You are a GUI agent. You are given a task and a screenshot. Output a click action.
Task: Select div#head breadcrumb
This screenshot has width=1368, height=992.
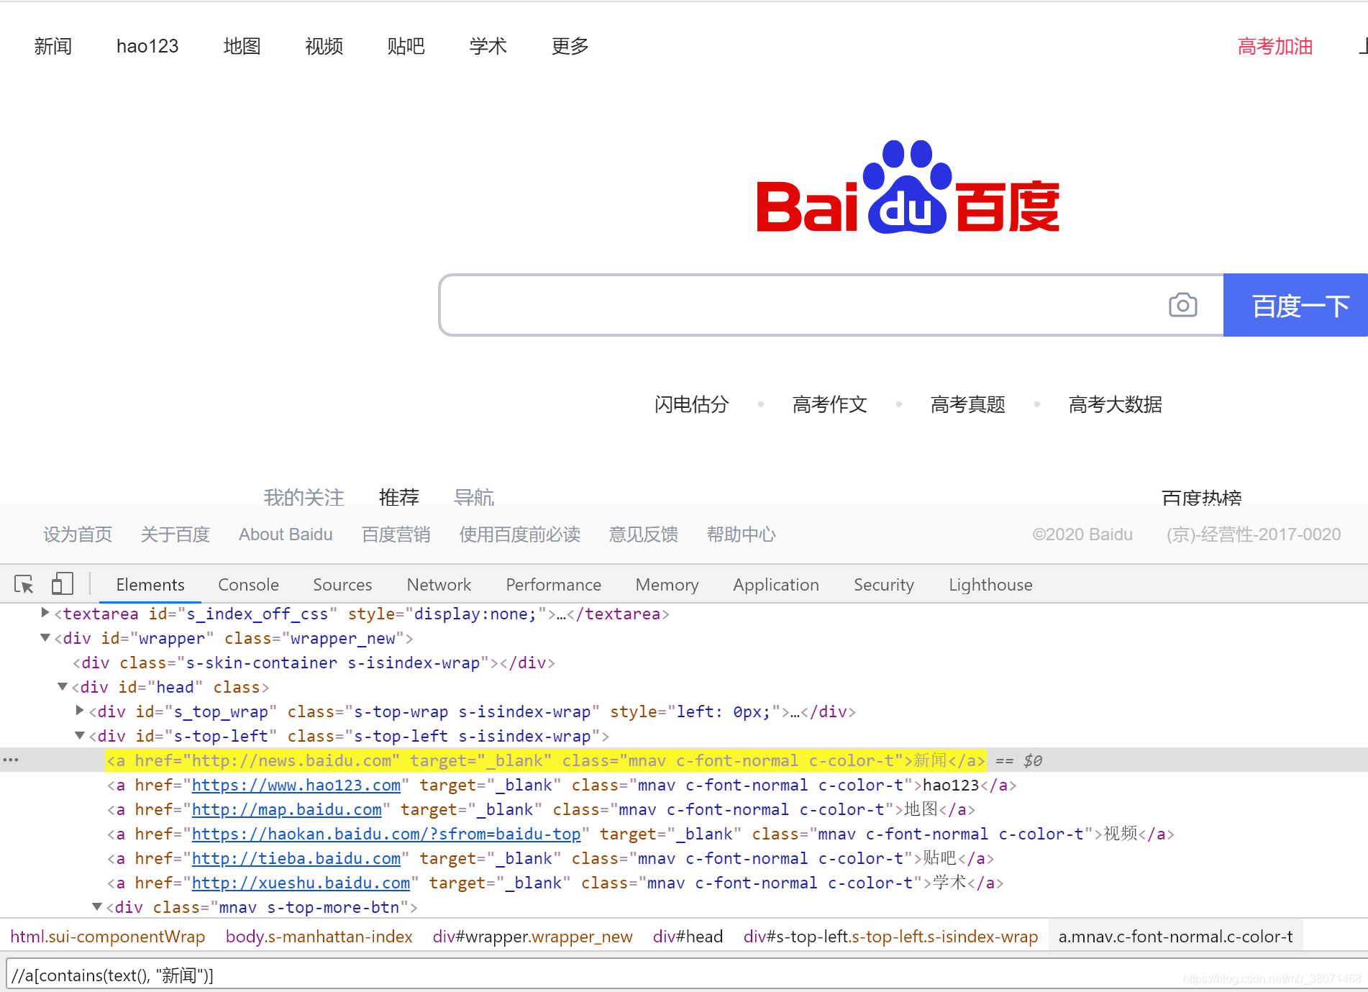coord(688,936)
